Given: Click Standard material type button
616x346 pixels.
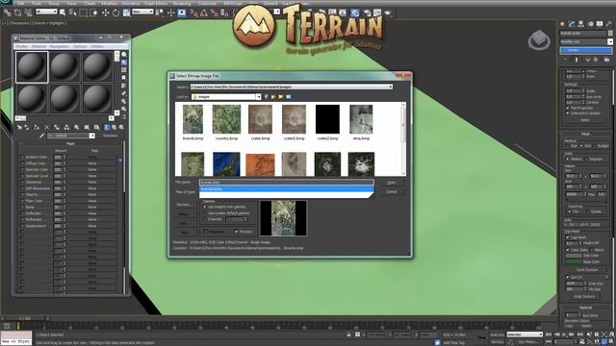Looking at the screenshot, I should 110,136.
